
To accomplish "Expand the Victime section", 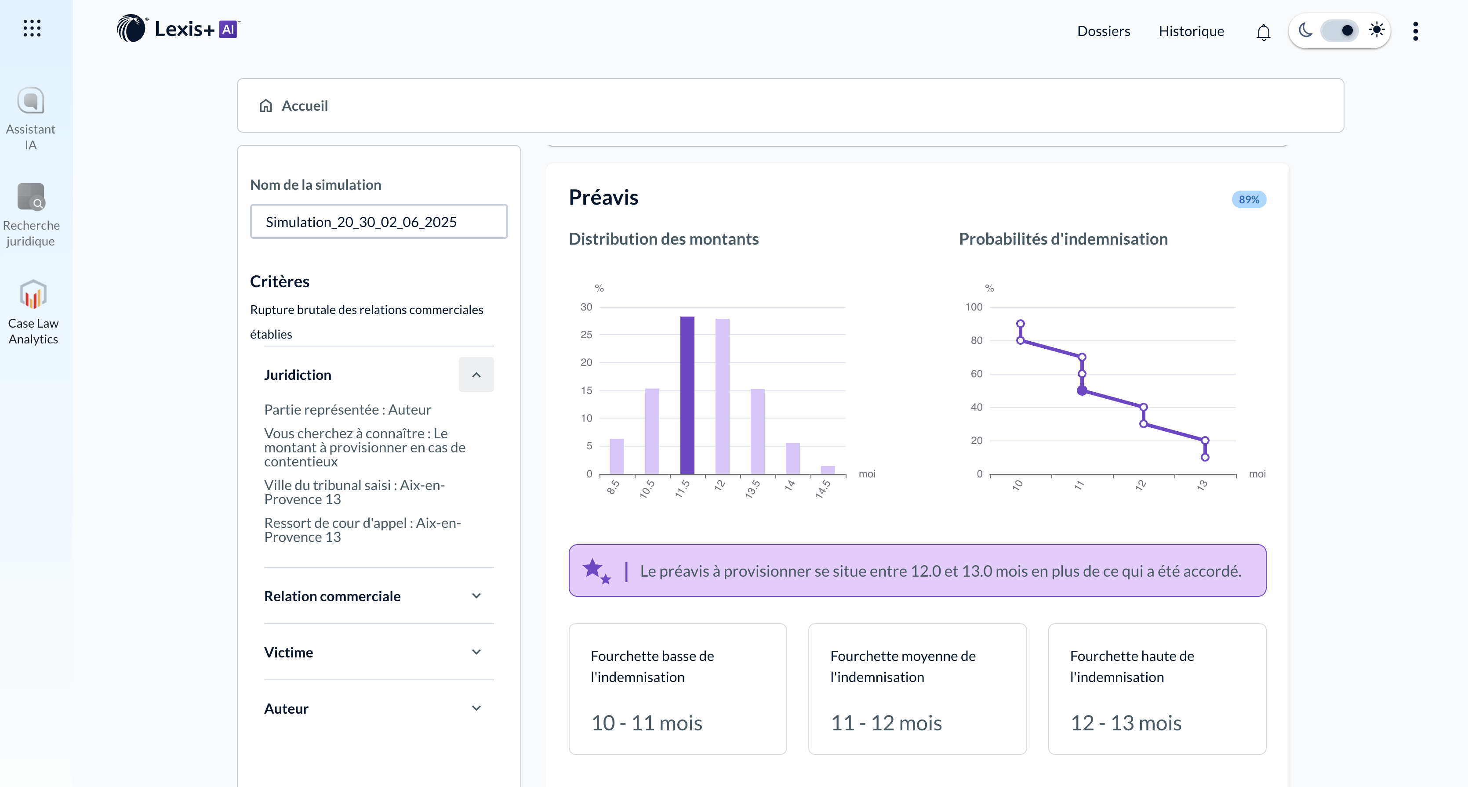I will pos(476,652).
